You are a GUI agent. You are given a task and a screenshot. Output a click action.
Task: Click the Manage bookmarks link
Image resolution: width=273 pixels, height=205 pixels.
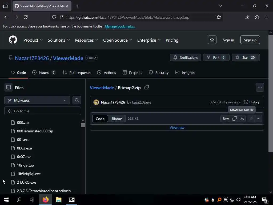120,26
